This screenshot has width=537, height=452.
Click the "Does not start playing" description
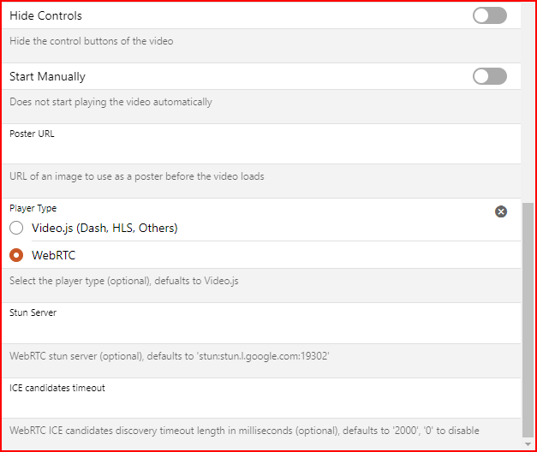[111, 102]
